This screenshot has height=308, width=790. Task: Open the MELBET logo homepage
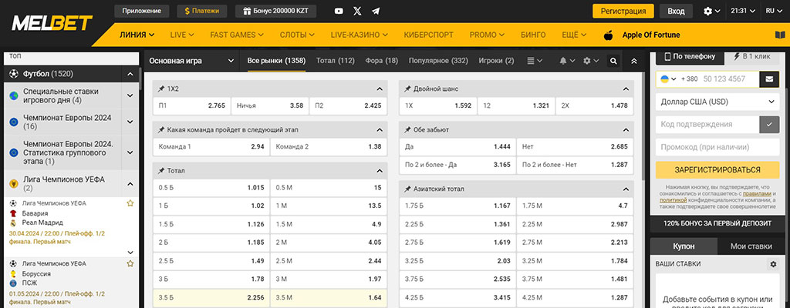pyautogui.click(x=52, y=22)
